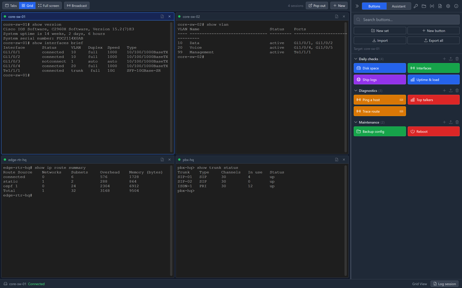Create a New session

click(339, 5)
